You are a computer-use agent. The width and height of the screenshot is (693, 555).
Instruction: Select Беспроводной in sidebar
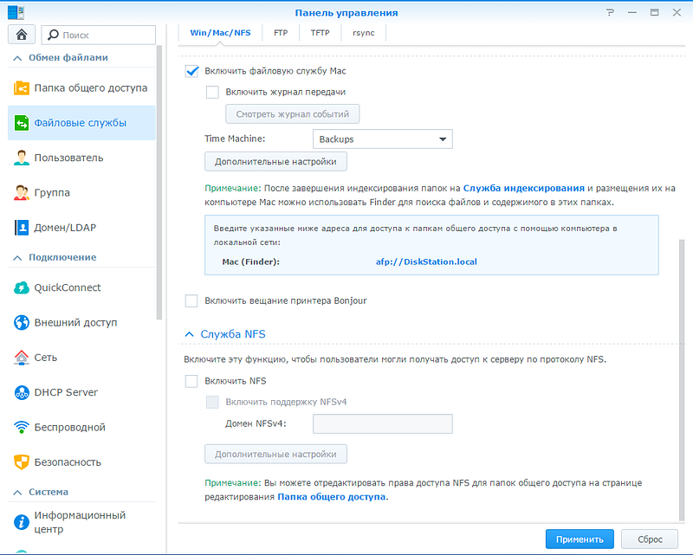[81, 428]
